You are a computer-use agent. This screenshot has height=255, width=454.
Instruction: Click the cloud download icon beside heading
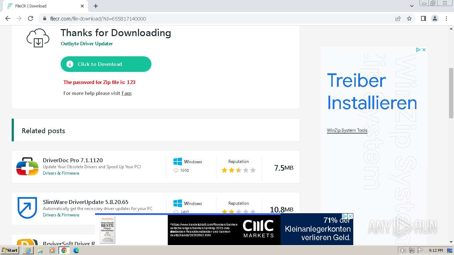tap(38, 38)
